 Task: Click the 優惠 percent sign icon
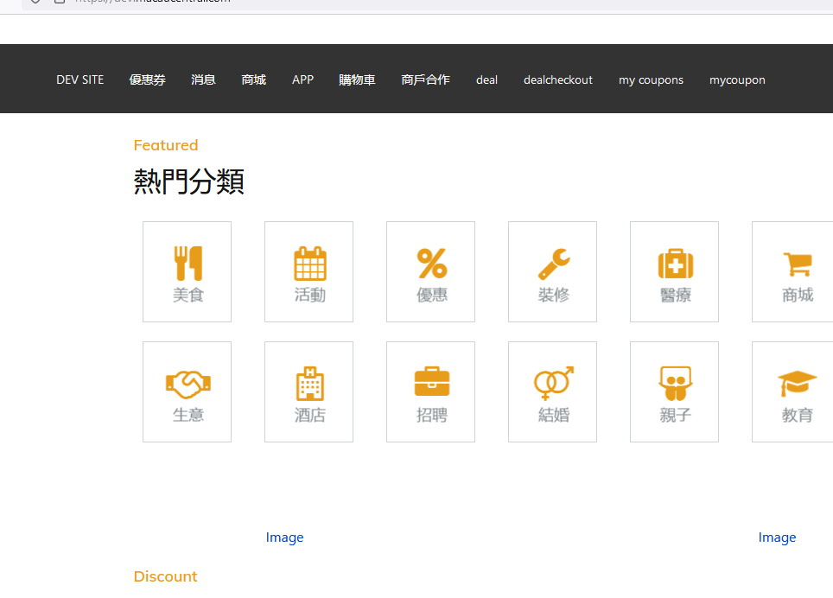[x=431, y=264]
